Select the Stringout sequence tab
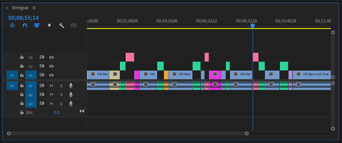Image resolution: width=342 pixels, height=143 pixels. 20,8
